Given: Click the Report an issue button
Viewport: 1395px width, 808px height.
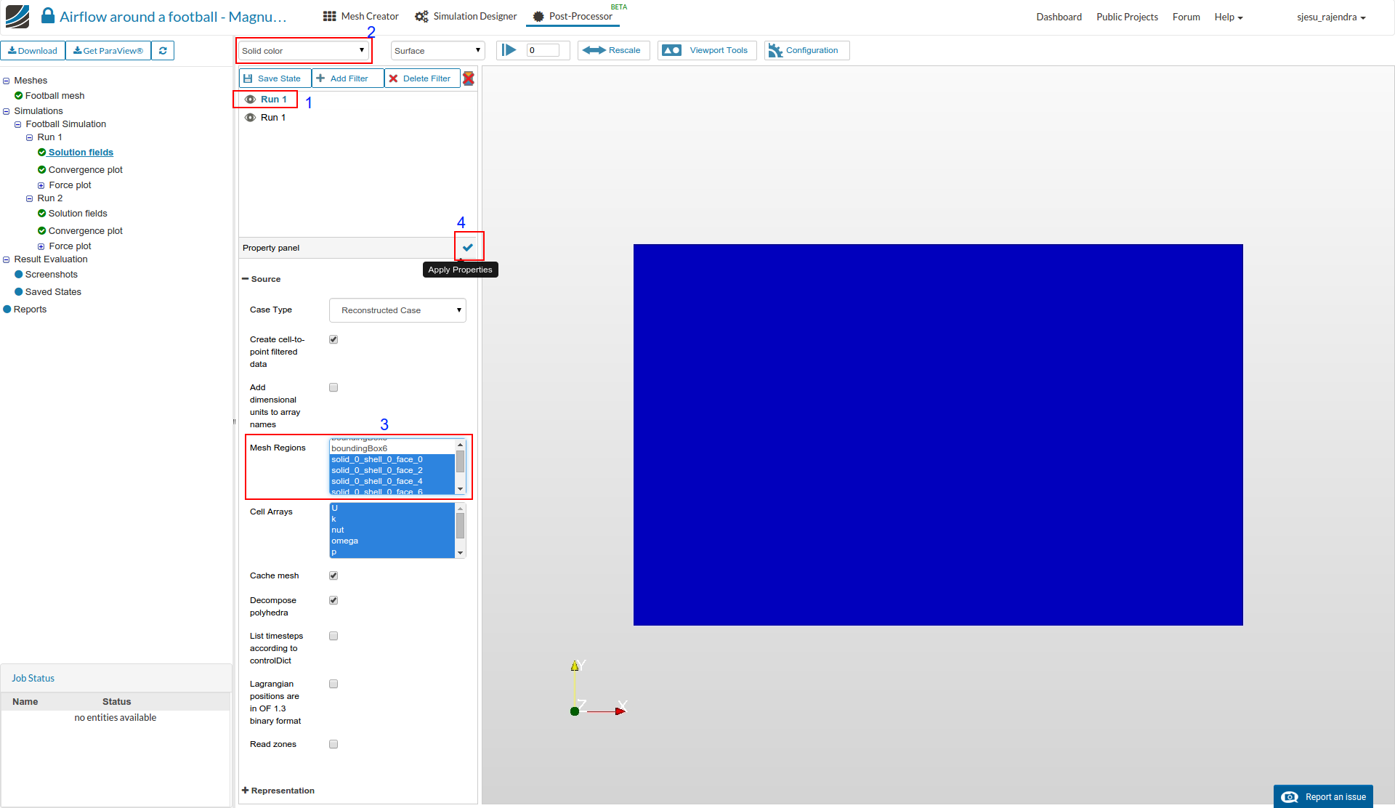Looking at the screenshot, I should coord(1324,797).
